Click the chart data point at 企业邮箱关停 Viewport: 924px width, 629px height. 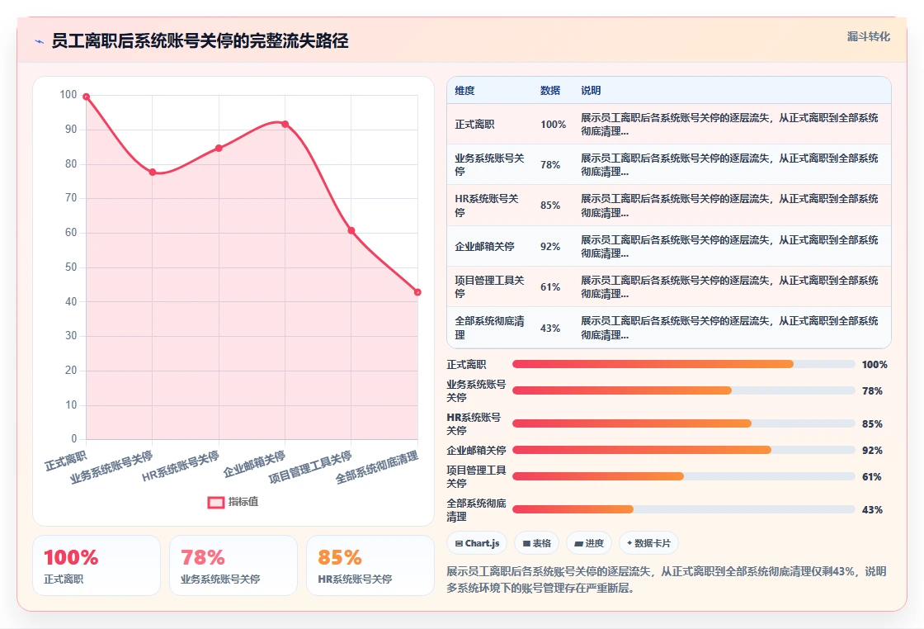point(285,125)
